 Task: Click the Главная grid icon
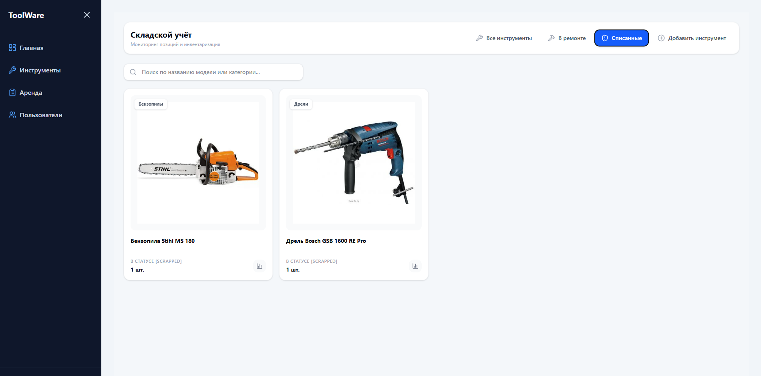[x=12, y=48]
